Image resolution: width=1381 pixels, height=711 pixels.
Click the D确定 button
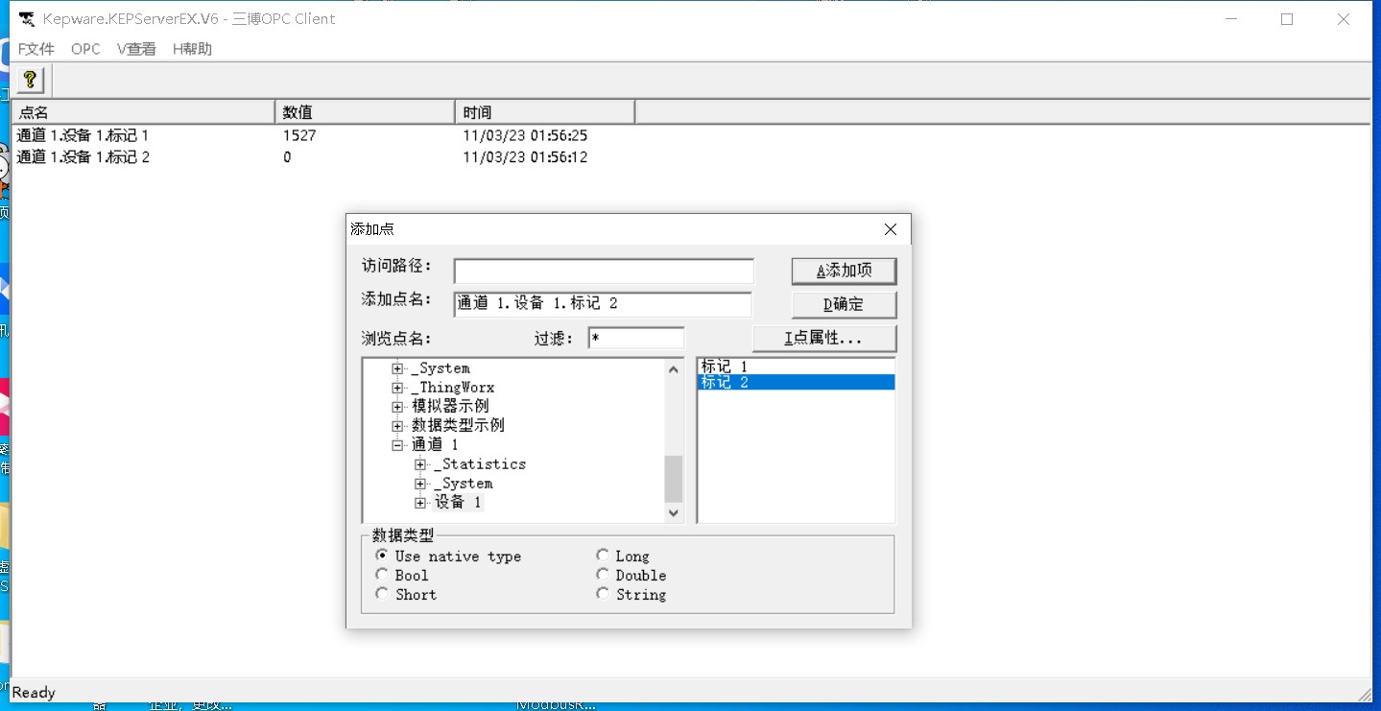pos(844,305)
